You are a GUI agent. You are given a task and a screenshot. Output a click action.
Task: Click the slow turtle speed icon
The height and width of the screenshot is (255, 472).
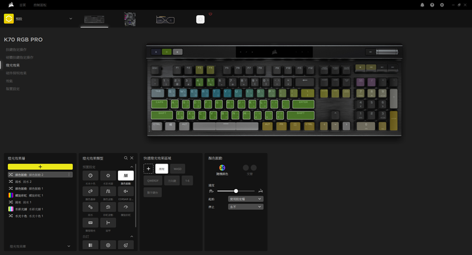click(x=211, y=191)
